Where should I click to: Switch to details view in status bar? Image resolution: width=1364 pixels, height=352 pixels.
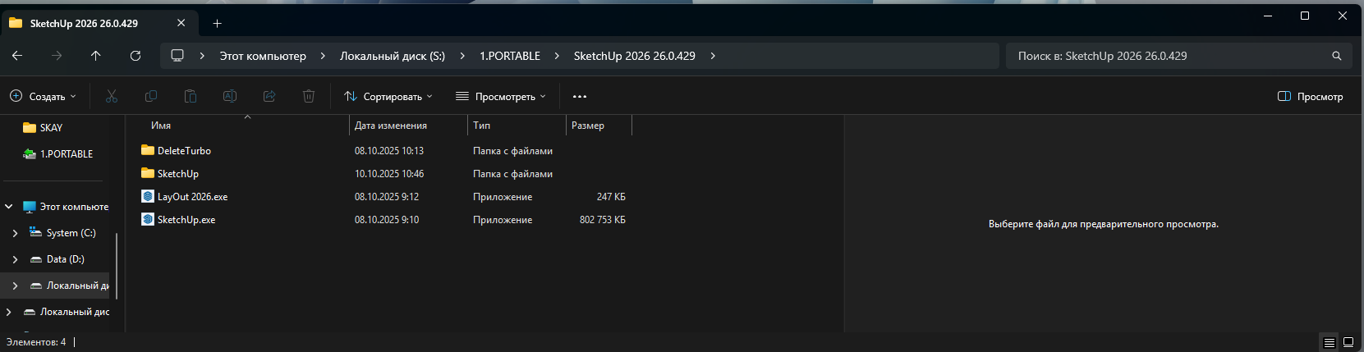click(1330, 342)
